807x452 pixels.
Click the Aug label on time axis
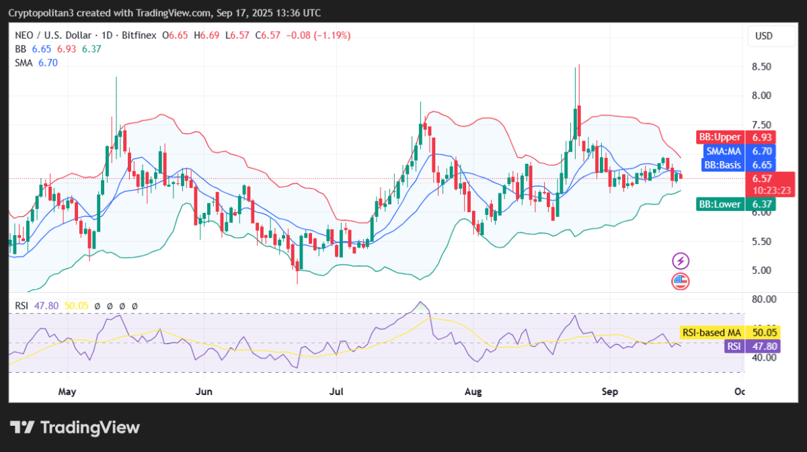[x=473, y=391]
